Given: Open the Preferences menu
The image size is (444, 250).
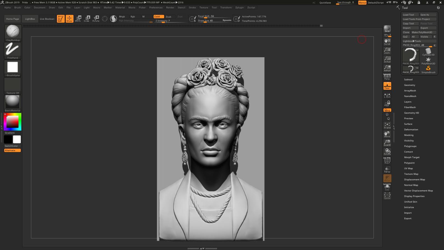Looking at the screenshot, I should [156, 7].
